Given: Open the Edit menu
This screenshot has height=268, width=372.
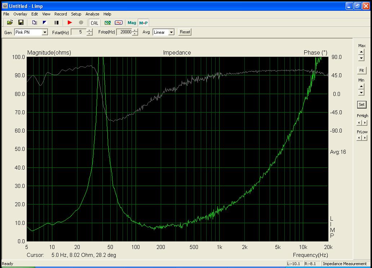Looking at the screenshot, I should click(x=35, y=14).
